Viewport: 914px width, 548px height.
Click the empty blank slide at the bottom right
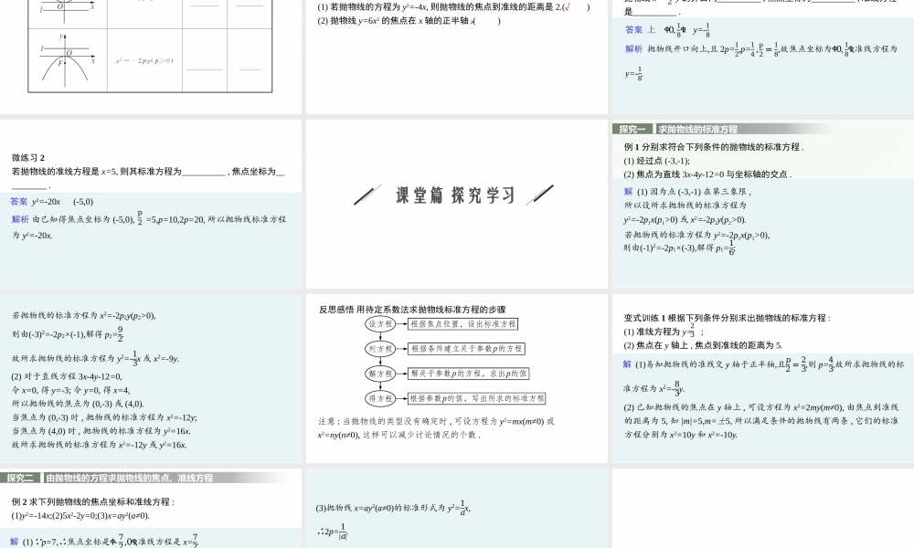pos(762,509)
